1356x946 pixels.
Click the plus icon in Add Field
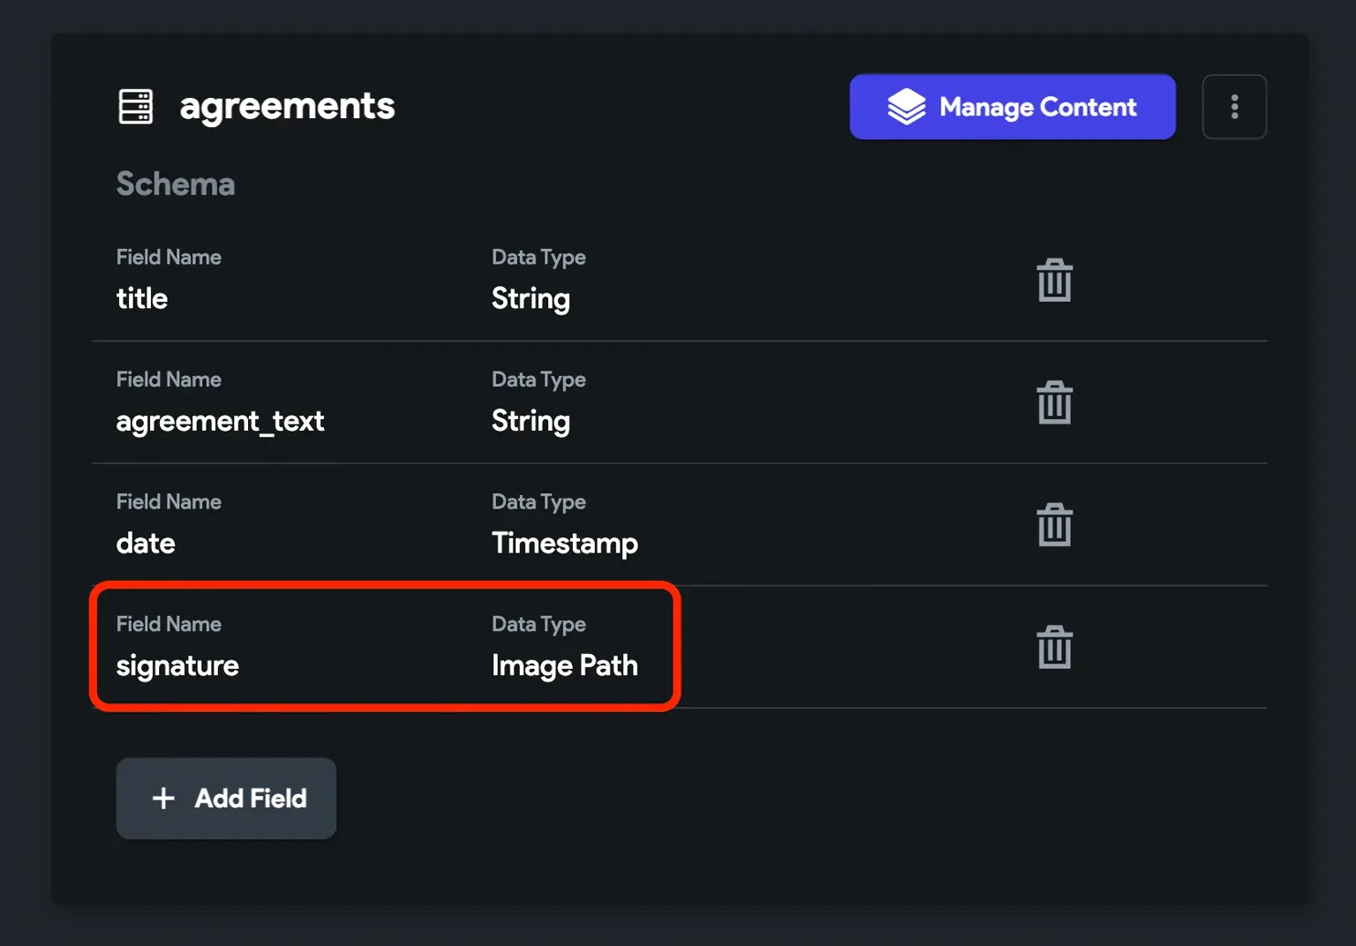coord(163,799)
